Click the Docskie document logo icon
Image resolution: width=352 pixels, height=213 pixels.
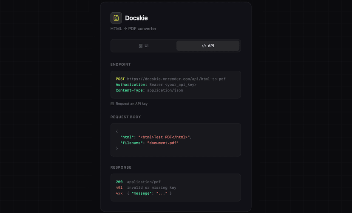tap(116, 18)
